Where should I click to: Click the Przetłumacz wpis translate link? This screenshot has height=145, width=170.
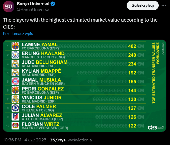[18, 34]
